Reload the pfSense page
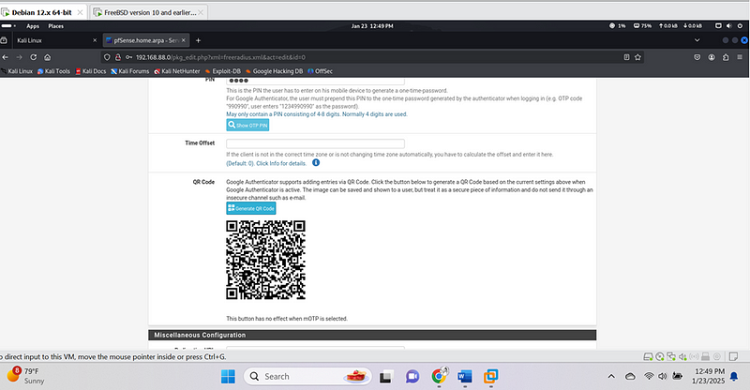 pyautogui.click(x=34, y=57)
